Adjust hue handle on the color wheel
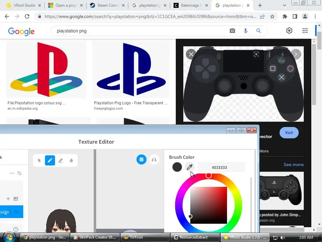The height and width of the screenshot is (242, 322). click(208, 175)
